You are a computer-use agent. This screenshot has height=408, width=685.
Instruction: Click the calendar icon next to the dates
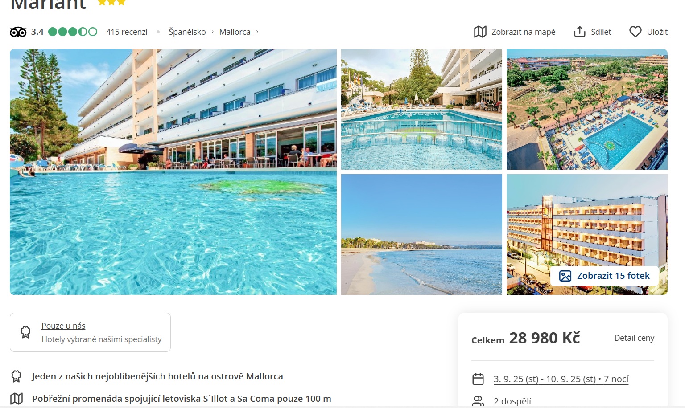coord(478,379)
